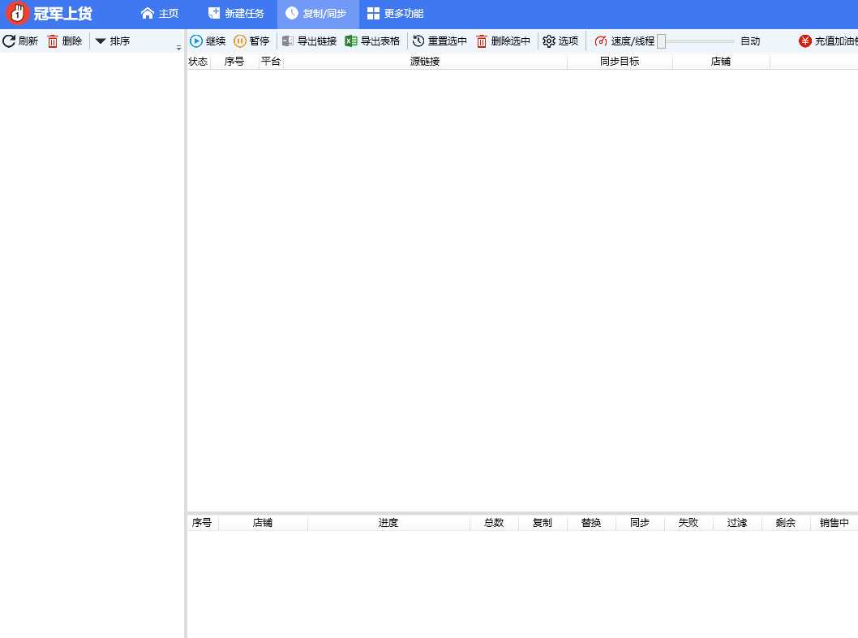Click the 刷新 refresh icon in left panel
This screenshot has width=858, height=638.
[9, 41]
